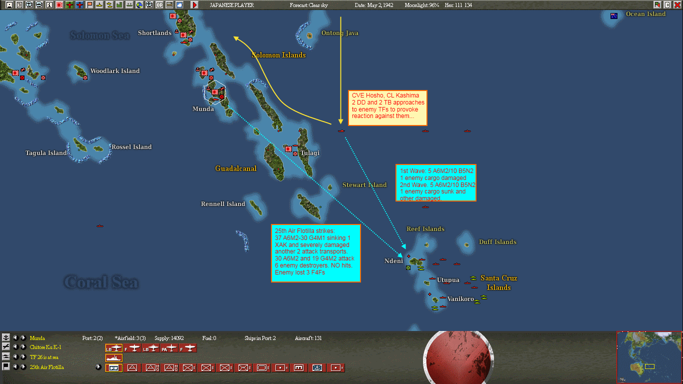The width and height of the screenshot is (683, 384).
Task: Show previous unit before 25th Air Flotilla
Action: coord(15,367)
